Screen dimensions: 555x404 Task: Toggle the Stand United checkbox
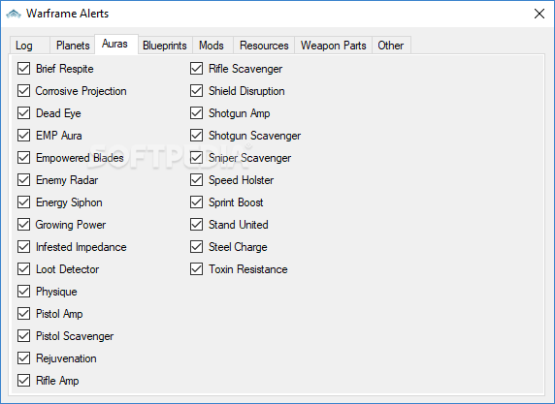196,225
